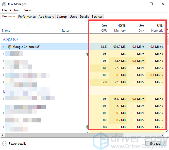Select the Apps (6) group heading

pos(10,39)
